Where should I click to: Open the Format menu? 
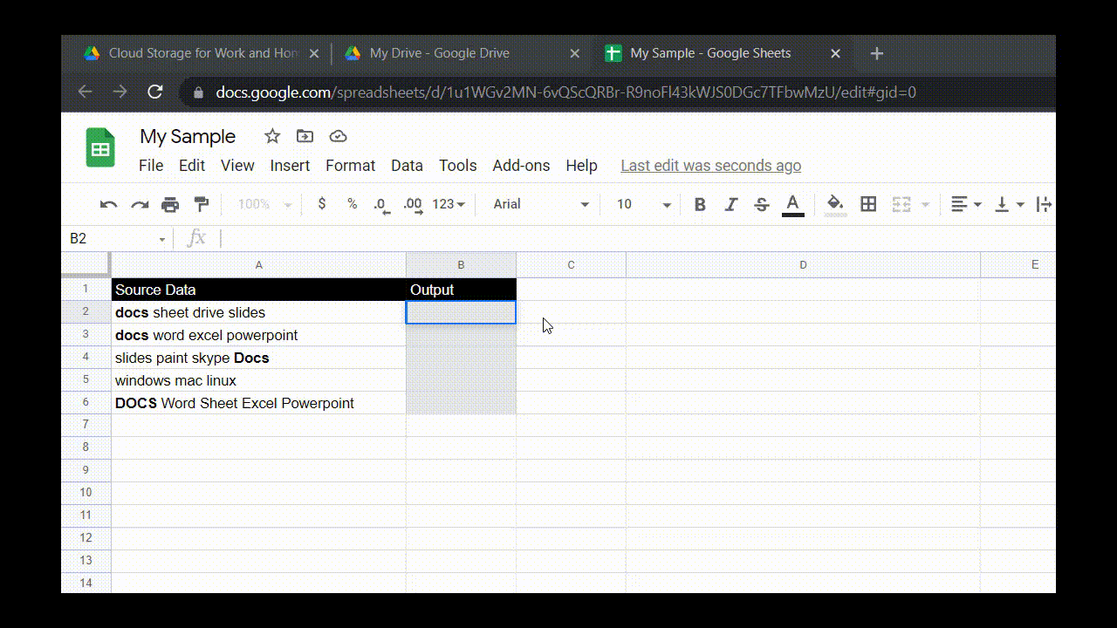tap(350, 165)
